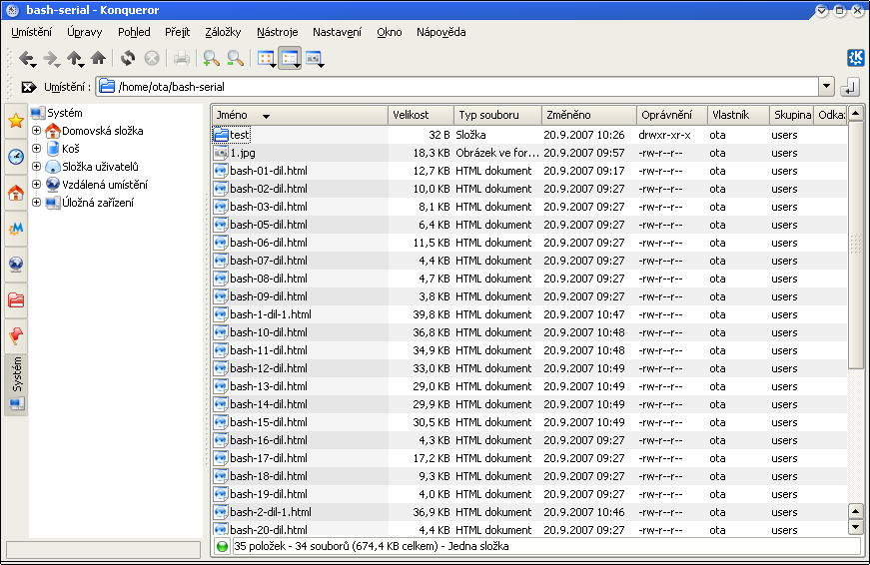Open the Nástroje menu

tap(277, 32)
